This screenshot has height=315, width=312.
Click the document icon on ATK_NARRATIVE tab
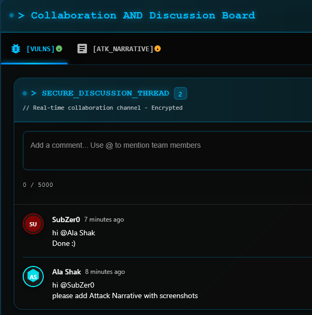(82, 49)
